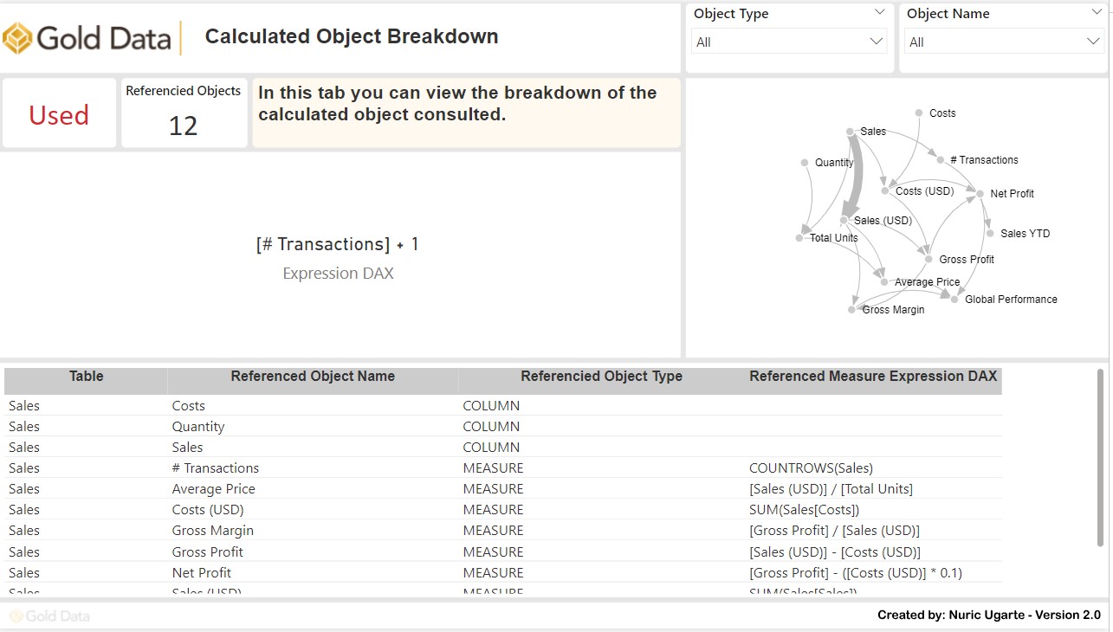Click the Quantity node in the graph

point(805,163)
